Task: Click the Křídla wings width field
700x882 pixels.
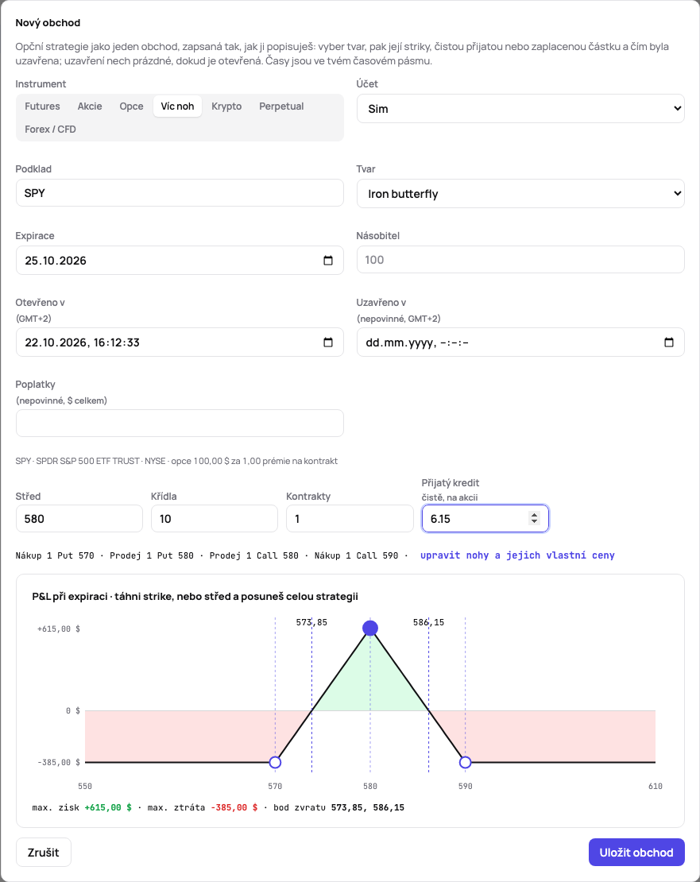Action: tap(215, 519)
